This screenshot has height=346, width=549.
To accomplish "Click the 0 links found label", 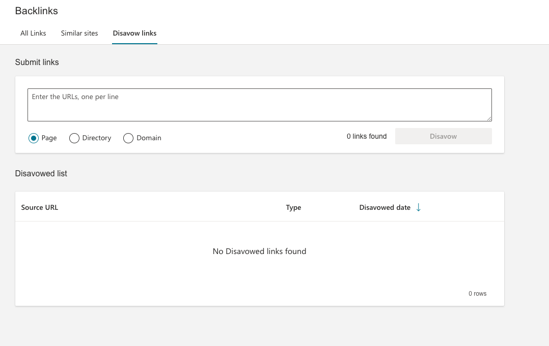I will coord(366,136).
